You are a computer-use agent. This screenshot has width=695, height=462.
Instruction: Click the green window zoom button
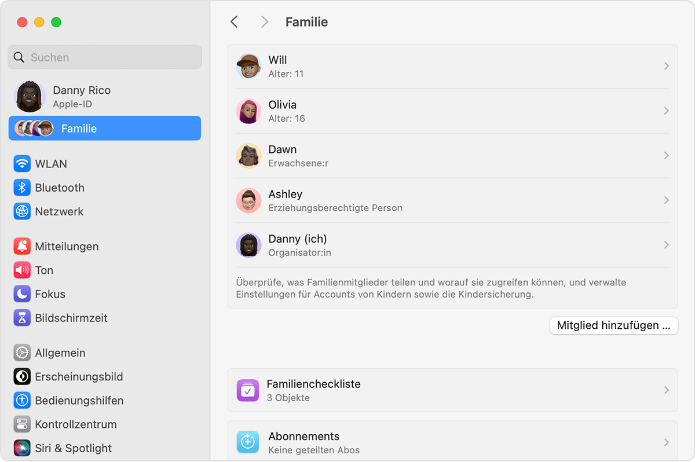56,22
